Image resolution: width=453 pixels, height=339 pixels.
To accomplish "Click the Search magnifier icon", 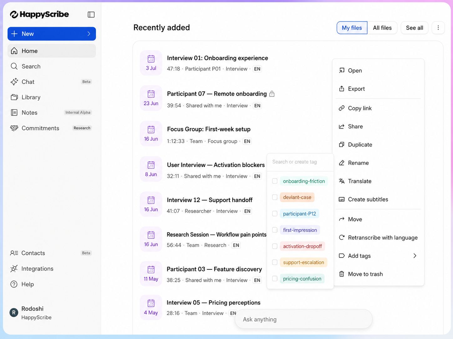I will click(14, 66).
